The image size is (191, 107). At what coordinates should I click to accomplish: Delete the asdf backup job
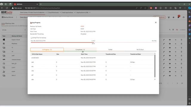(x=181, y=56)
